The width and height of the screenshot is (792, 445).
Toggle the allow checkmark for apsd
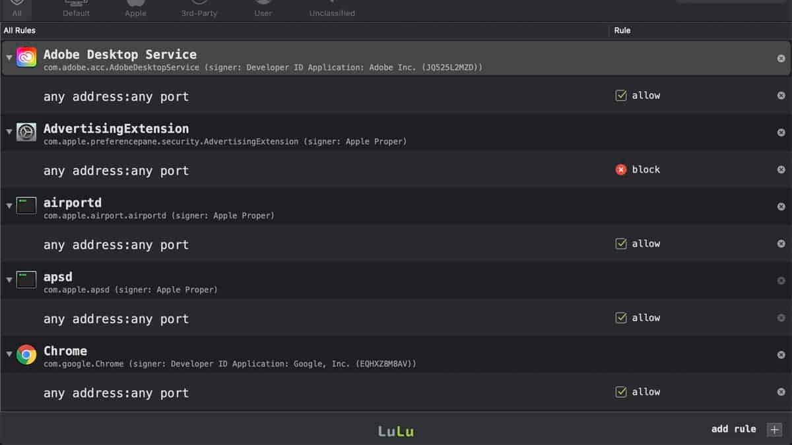620,317
